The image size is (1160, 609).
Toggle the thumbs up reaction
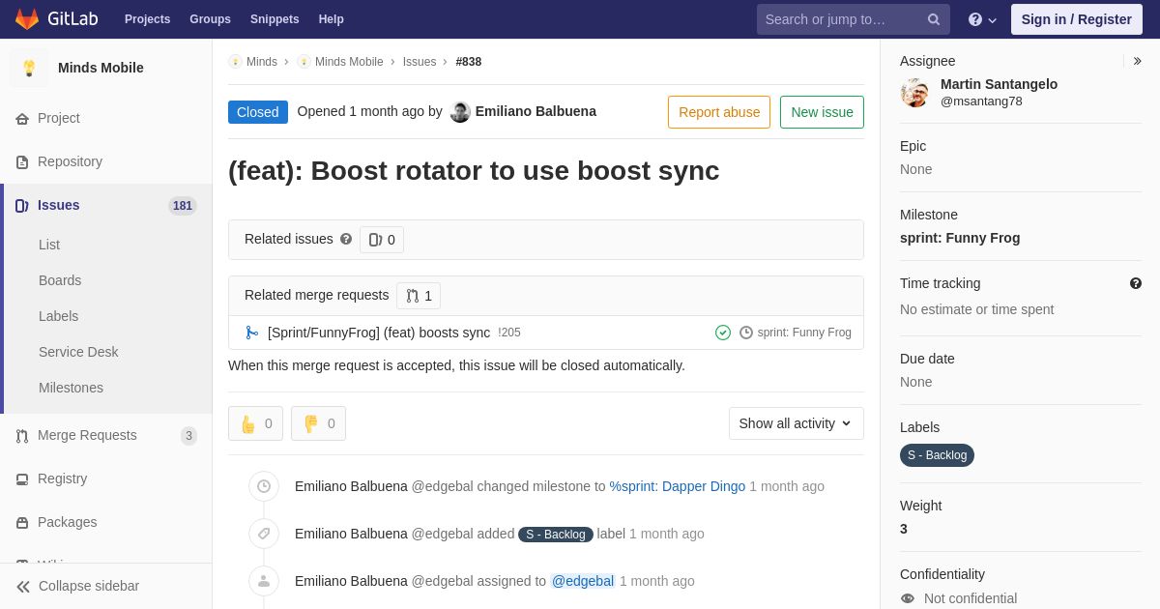click(255, 423)
